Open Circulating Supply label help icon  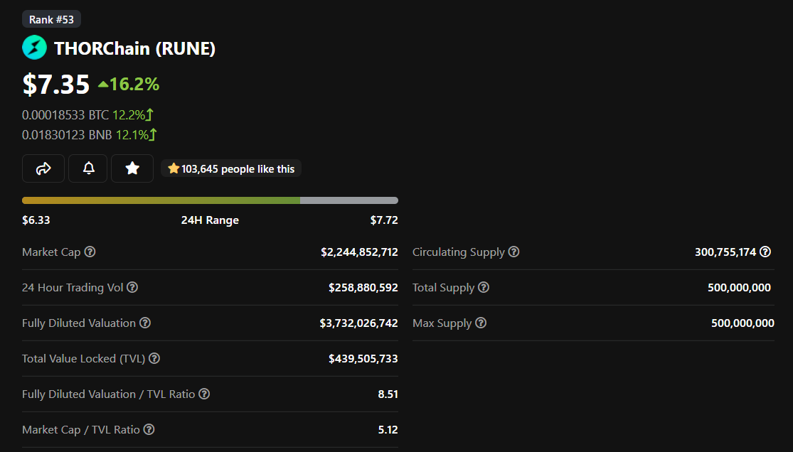513,252
